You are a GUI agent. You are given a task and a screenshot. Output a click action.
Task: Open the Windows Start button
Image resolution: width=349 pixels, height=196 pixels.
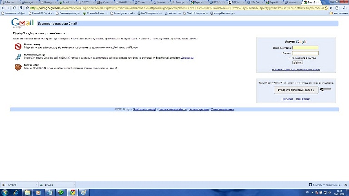pyautogui.click(x=5, y=192)
